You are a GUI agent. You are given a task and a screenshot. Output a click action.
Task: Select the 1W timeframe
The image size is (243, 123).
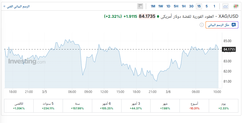coord(161,6)
